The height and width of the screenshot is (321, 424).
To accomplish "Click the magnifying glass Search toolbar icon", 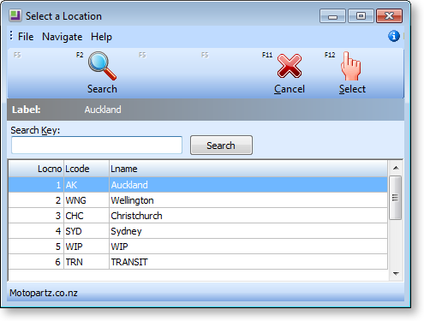I will tap(102, 66).
